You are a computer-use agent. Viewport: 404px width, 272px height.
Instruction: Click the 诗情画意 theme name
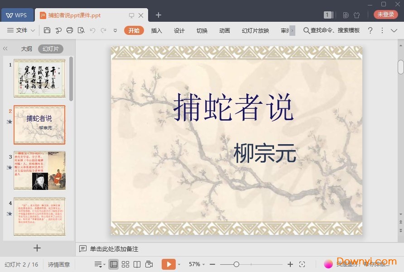[58, 264]
